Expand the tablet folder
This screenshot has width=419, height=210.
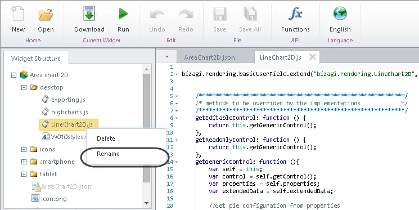tap(24, 174)
